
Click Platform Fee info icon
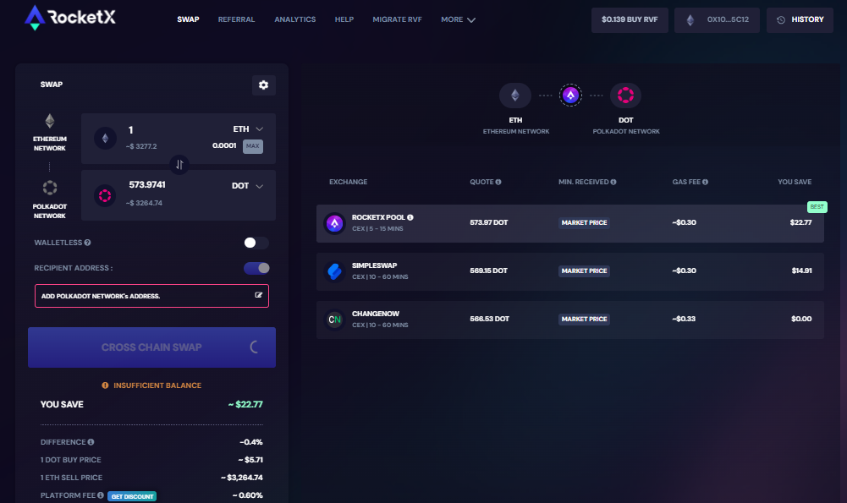101,495
